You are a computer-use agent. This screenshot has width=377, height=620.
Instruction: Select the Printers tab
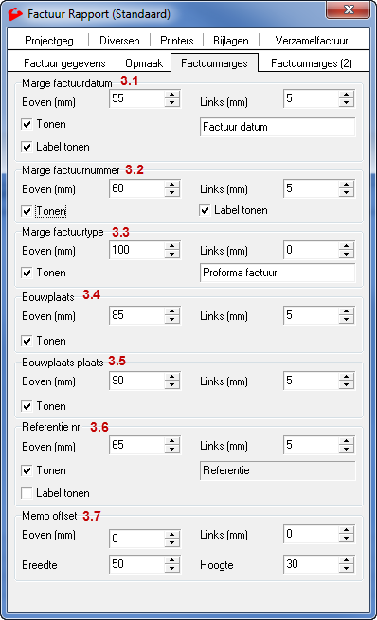pos(177,41)
